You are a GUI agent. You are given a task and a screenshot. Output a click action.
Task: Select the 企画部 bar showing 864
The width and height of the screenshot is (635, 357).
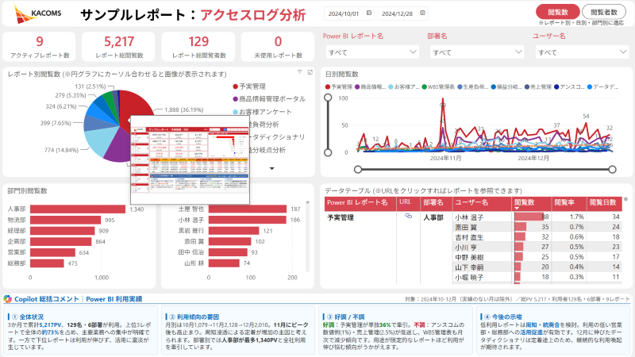point(61,241)
